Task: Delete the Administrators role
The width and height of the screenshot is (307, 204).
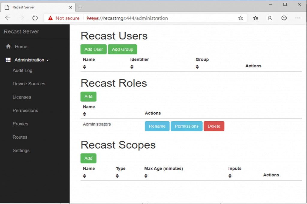Action: click(x=214, y=126)
